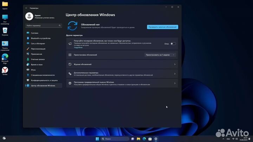Click the Админ user avatar picture

(x=29, y=16)
